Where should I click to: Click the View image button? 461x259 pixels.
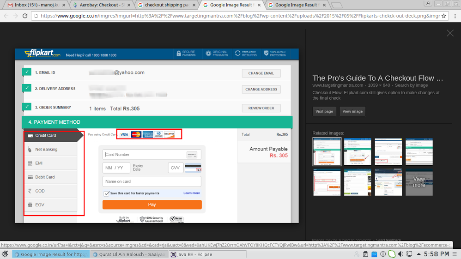[352, 111]
